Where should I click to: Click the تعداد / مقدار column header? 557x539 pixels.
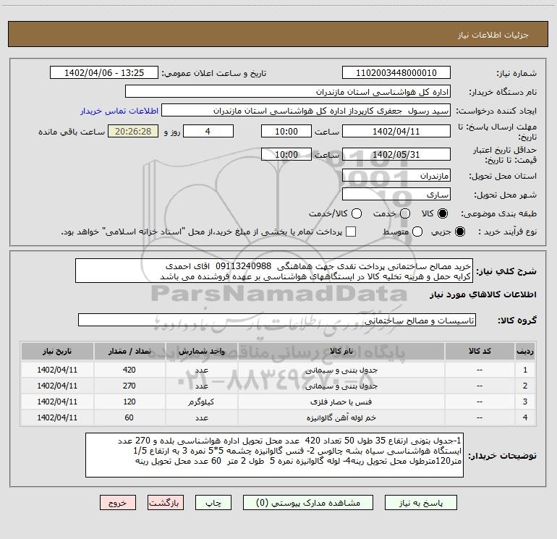tap(129, 352)
